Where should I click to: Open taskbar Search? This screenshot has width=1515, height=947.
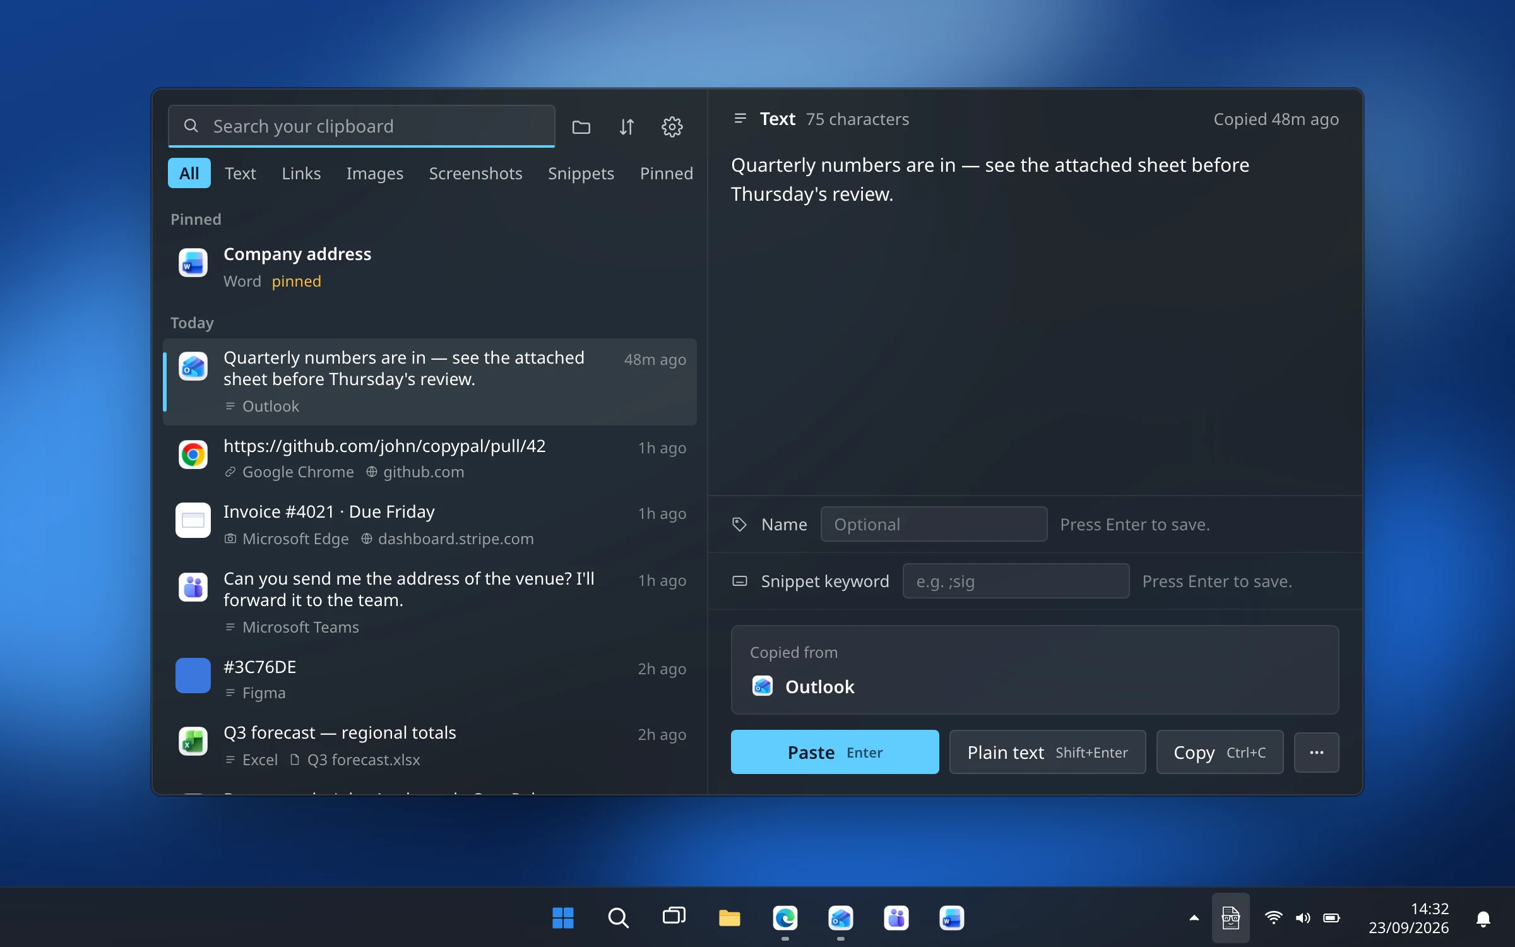pos(618,918)
